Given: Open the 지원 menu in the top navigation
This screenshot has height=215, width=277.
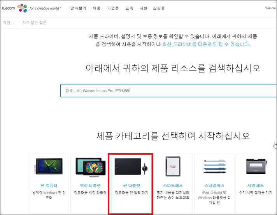Looking at the screenshot, I should tap(143, 8).
